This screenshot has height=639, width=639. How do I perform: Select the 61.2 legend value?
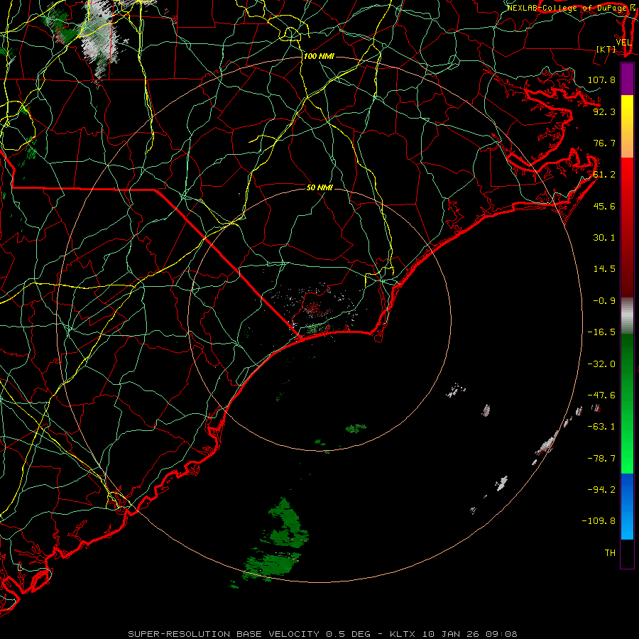coord(604,175)
